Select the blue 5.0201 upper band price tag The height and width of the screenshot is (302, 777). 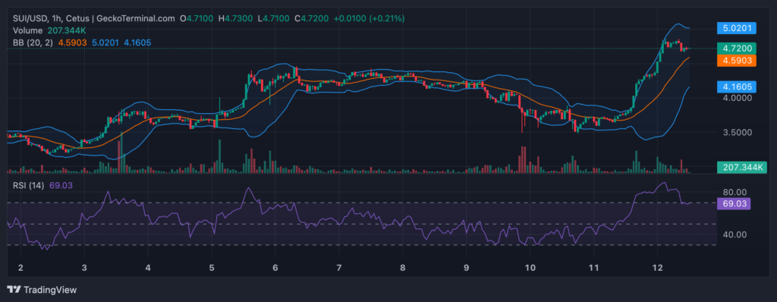pos(736,28)
